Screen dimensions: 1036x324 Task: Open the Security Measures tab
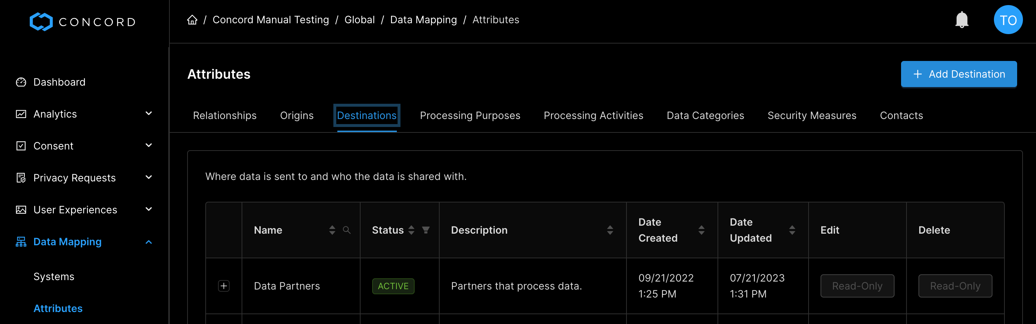tap(812, 115)
